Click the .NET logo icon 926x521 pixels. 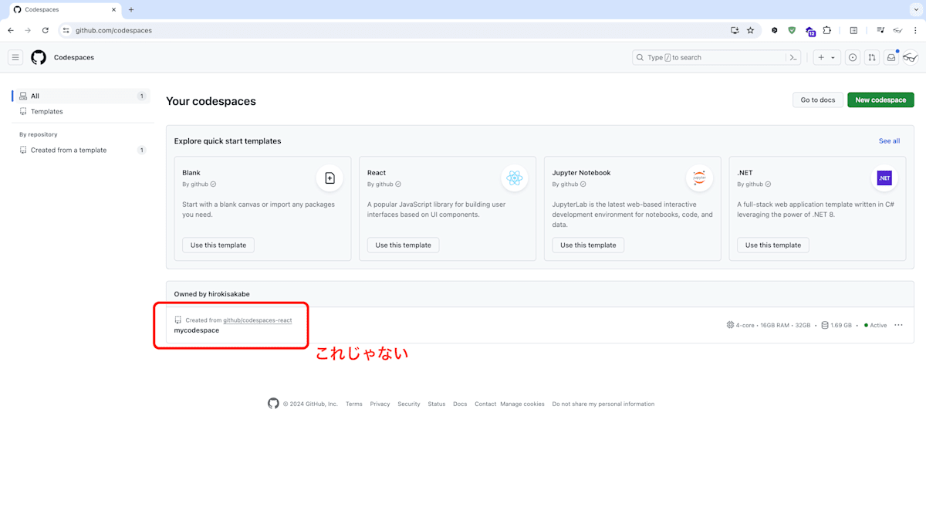884,178
